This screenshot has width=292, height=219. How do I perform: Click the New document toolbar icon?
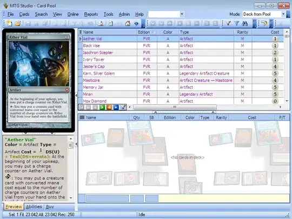(x=9, y=23)
